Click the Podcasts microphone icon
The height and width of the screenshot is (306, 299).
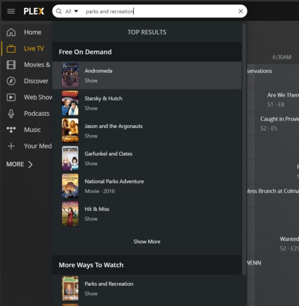[11, 114]
